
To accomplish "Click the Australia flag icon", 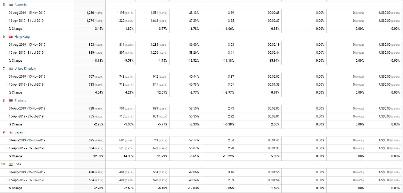I will point(10,5).
